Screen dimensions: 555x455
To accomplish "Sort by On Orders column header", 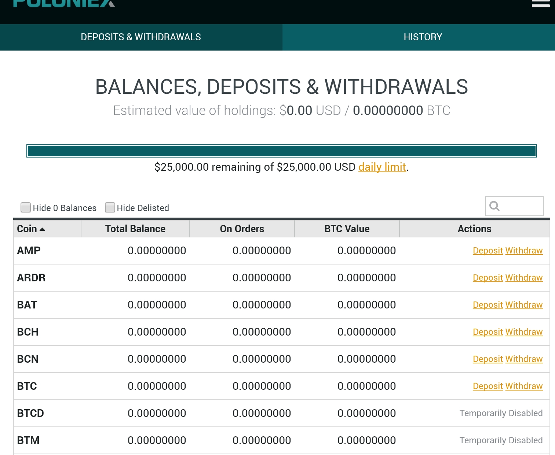I will point(242,229).
